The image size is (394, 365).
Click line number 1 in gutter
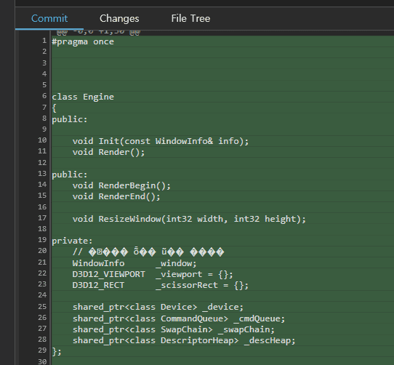(x=44, y=41)
